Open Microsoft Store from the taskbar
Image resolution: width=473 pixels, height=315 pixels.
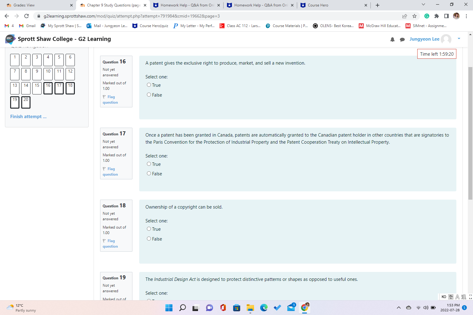[x=236, y=308]
